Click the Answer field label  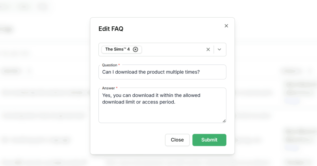pos(108,88)
